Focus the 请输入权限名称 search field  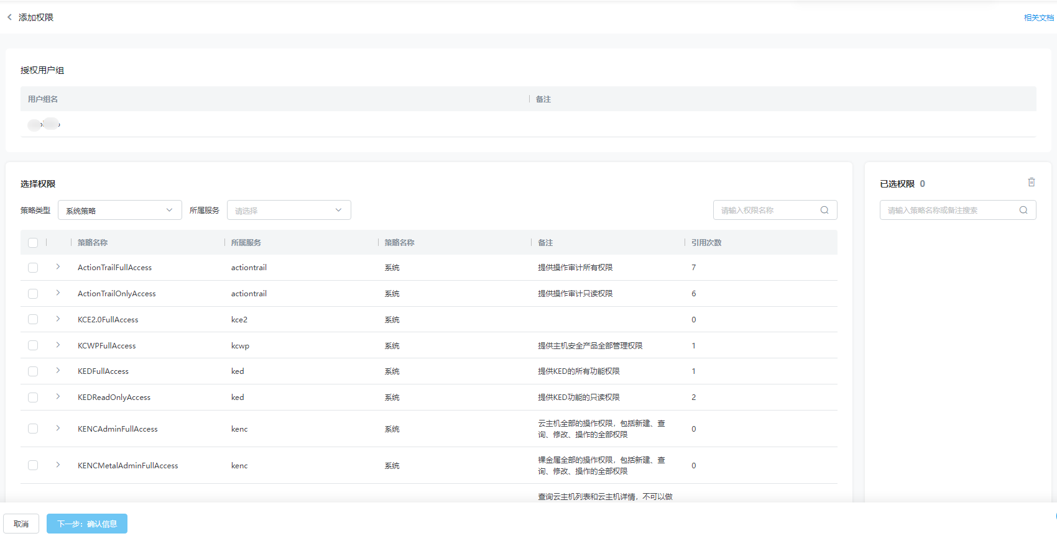(767, 211)
